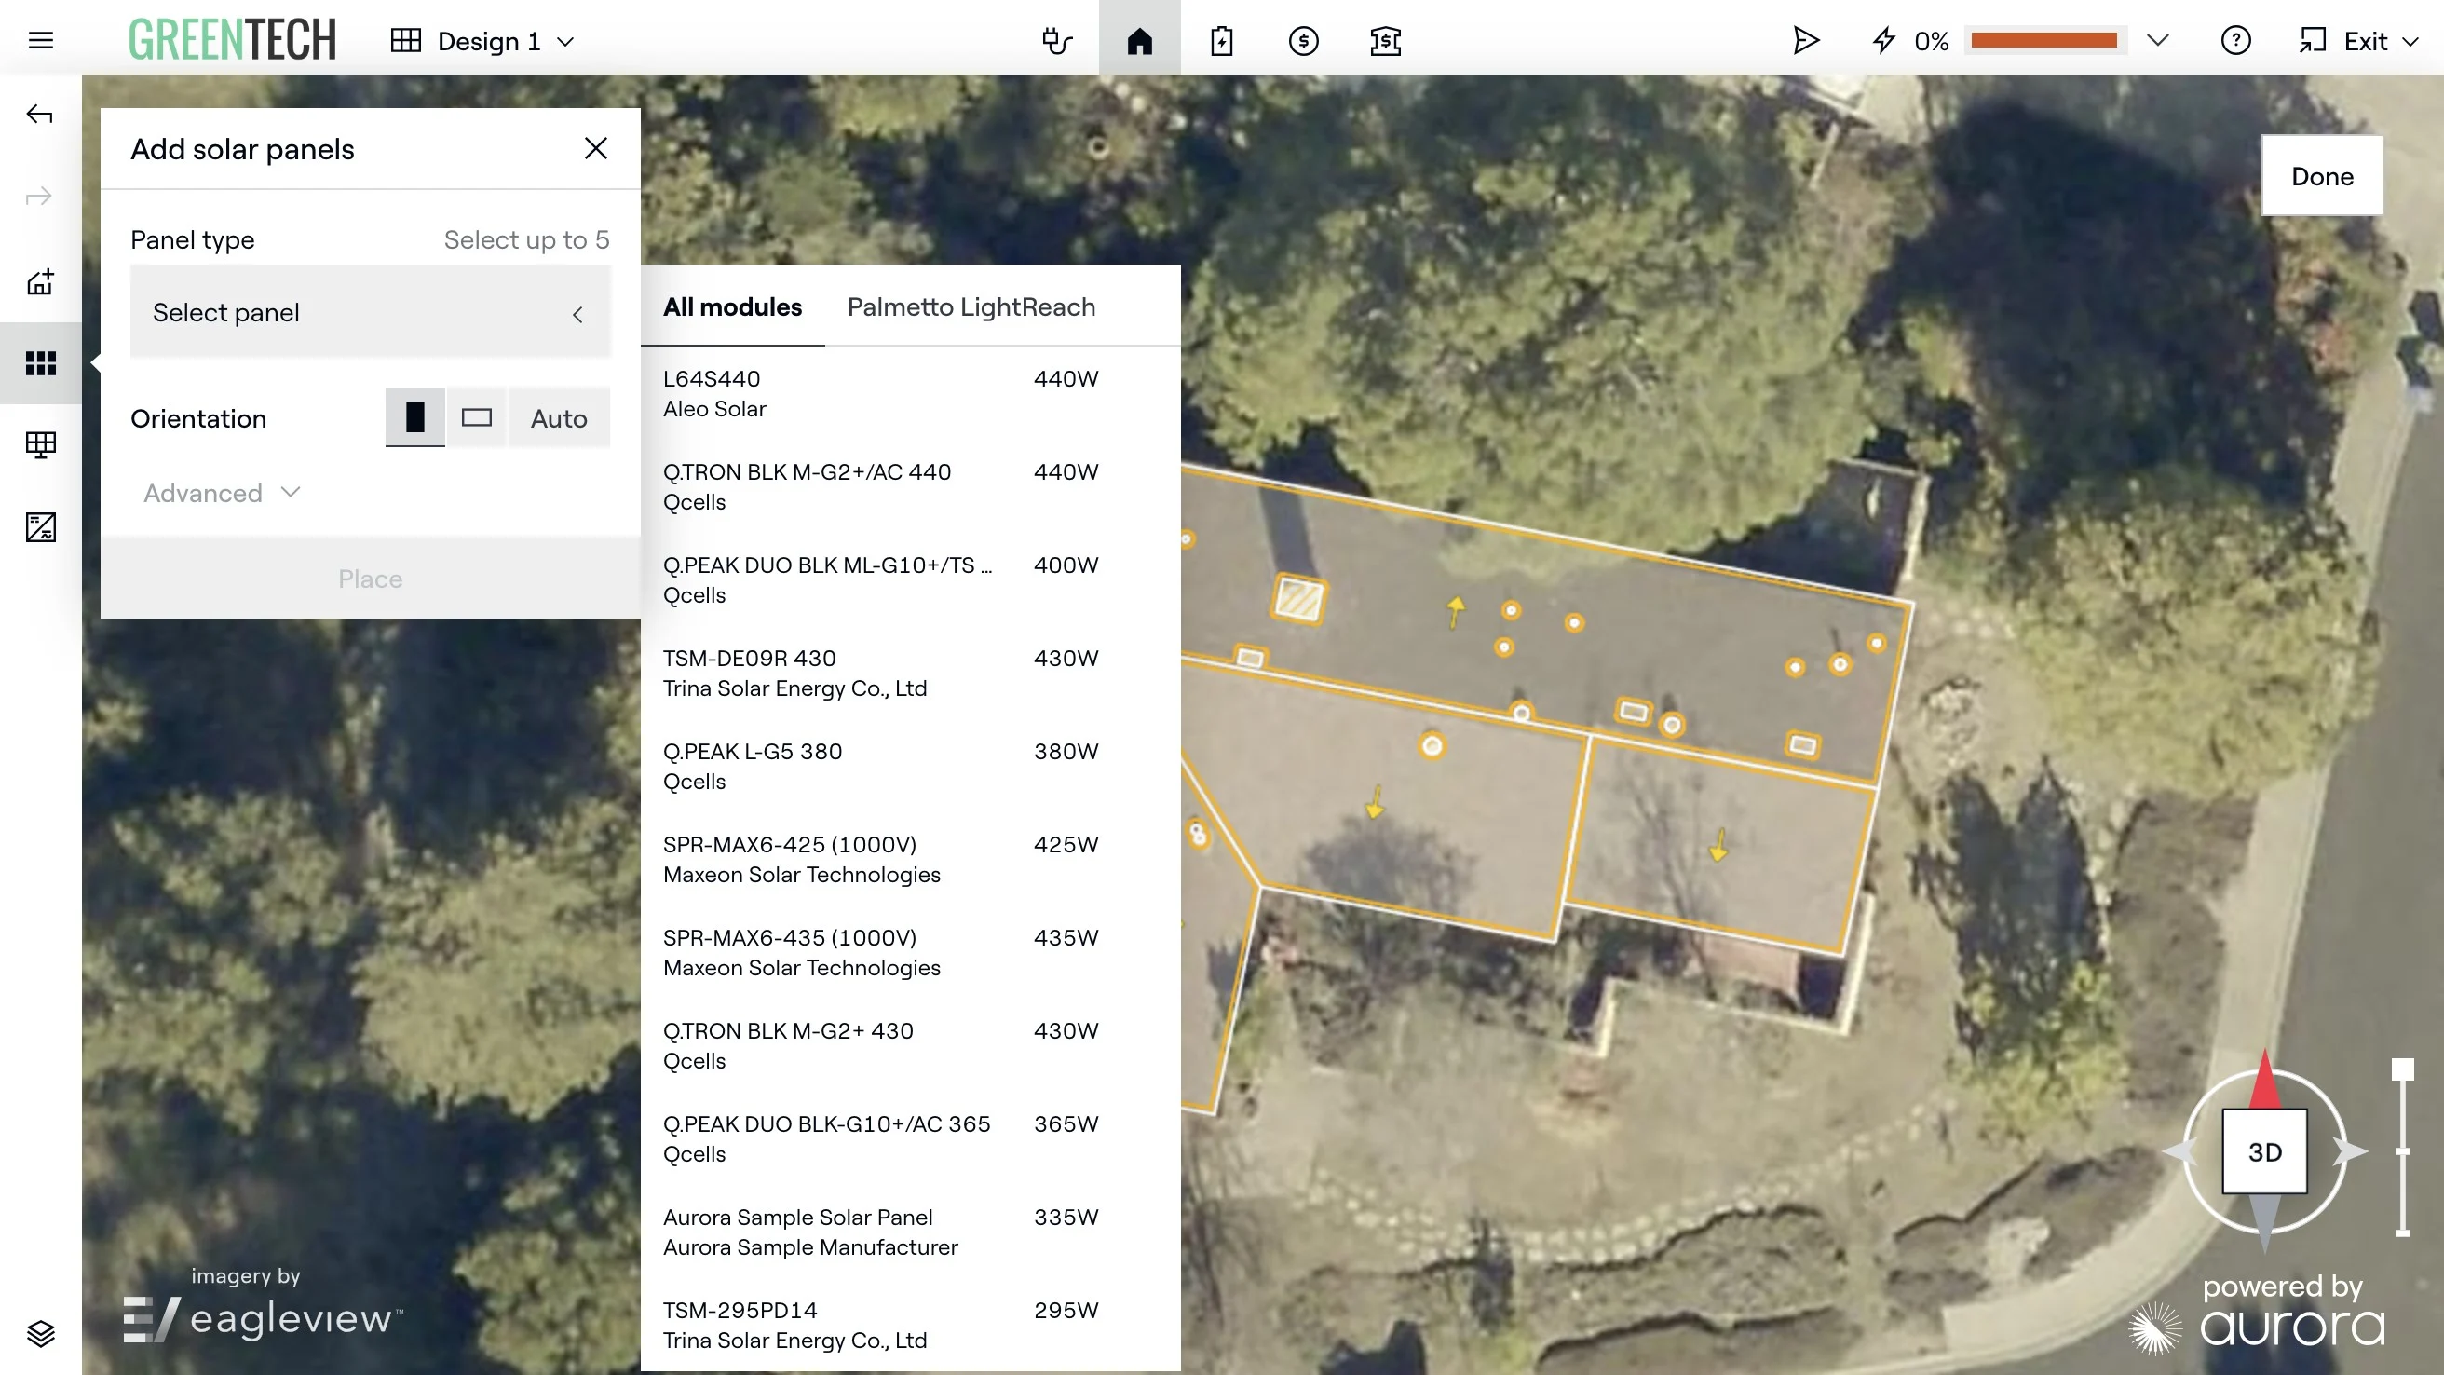Viewport: 2444px width, 1375px height.
Task: Select portrait panel orientation
Action: pyautogui.click(x=414, y=417)
